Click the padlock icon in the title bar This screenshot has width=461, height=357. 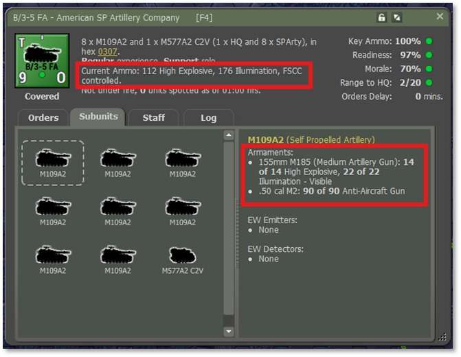pos(401,17)
